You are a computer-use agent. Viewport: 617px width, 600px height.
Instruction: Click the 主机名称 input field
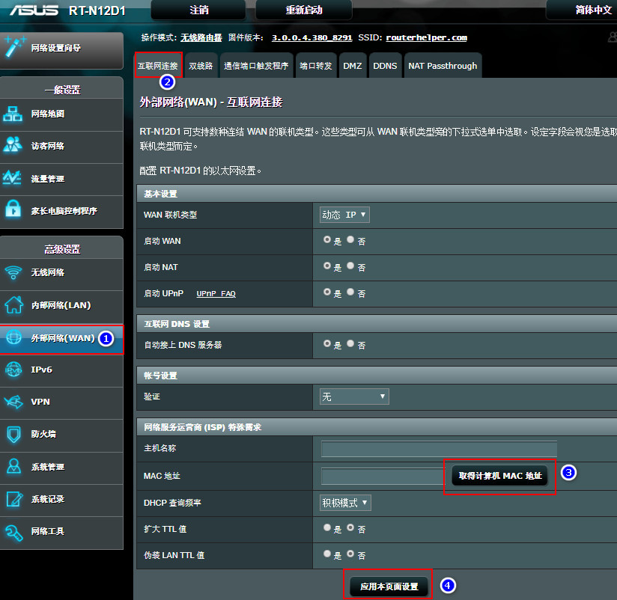tap(438, 450)
